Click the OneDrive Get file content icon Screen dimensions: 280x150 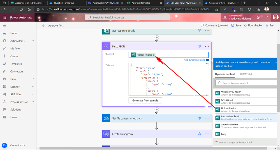pos(106,118)
